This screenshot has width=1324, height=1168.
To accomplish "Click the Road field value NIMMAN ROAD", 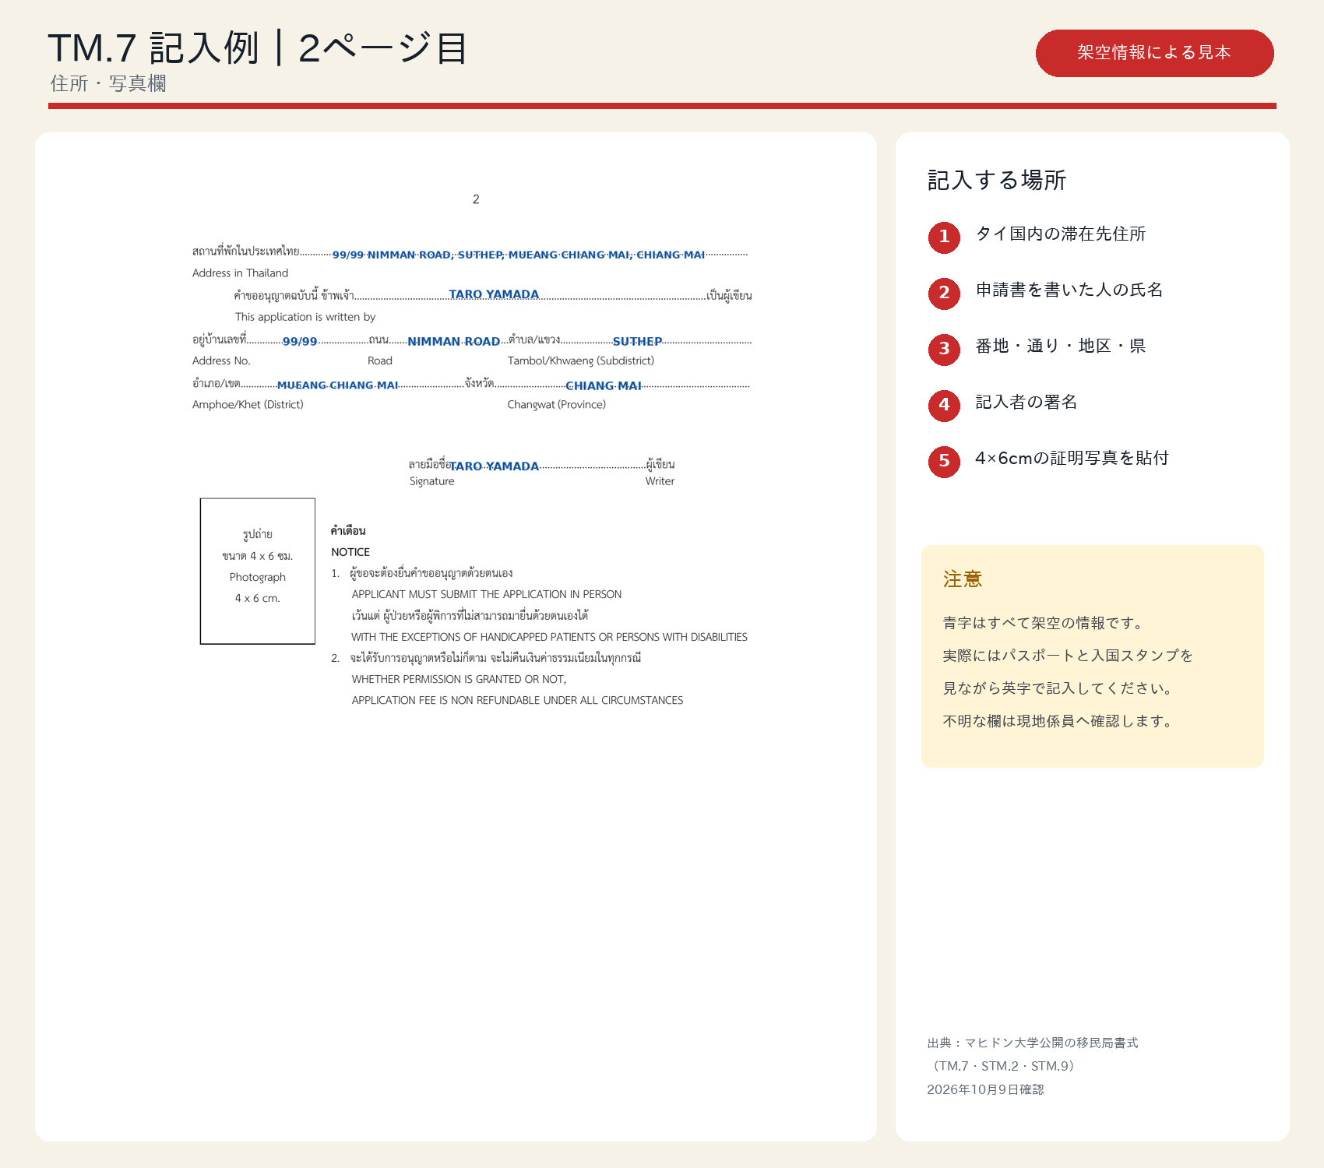I will (x=454, y=341).
